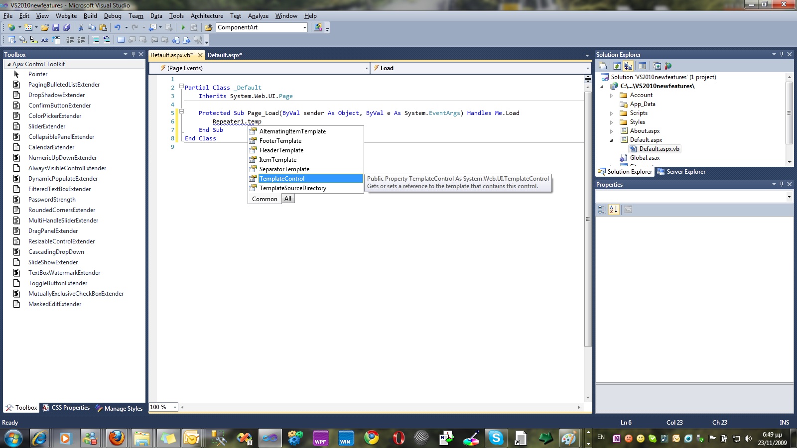This screenshot has height=448, width=797.
Task: Open the ComponentArt find combo box
Action: click(304, 27)
